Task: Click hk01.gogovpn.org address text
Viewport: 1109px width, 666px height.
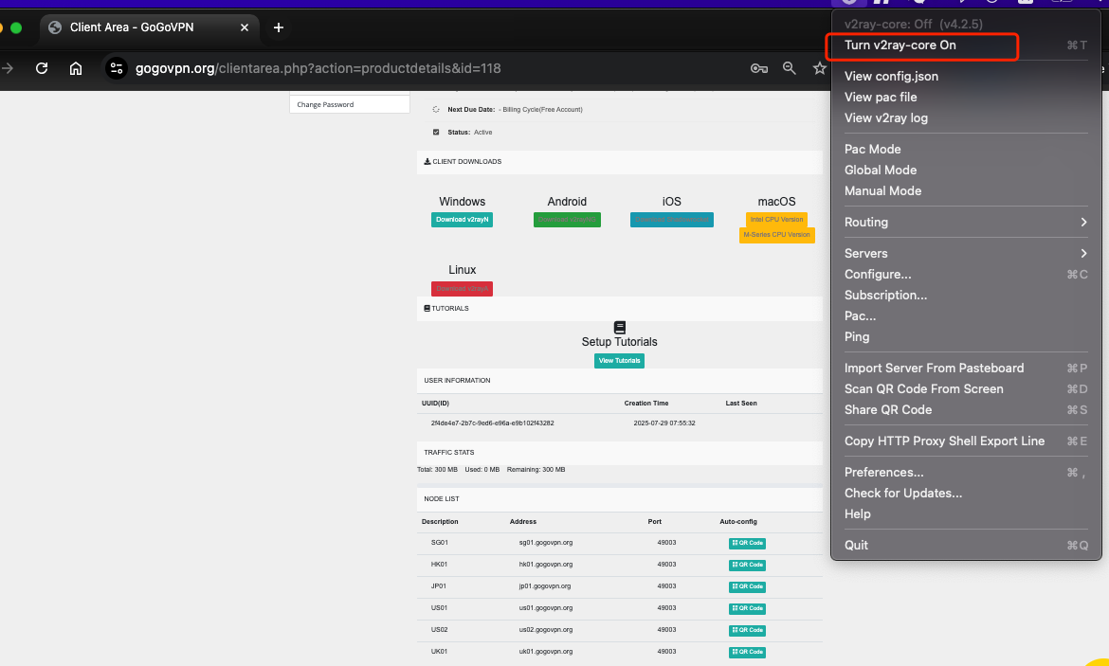Action: 546,565
